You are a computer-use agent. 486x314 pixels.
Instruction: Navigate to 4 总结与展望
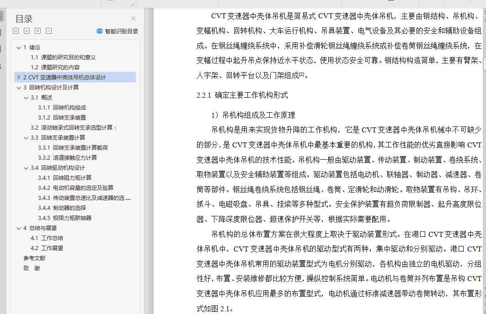[x=40, y=228]
